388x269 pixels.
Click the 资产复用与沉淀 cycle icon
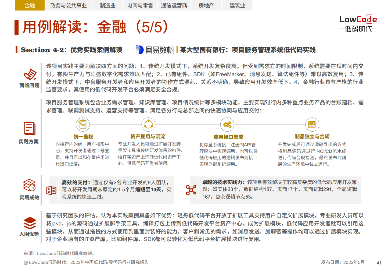coord(148,125)
